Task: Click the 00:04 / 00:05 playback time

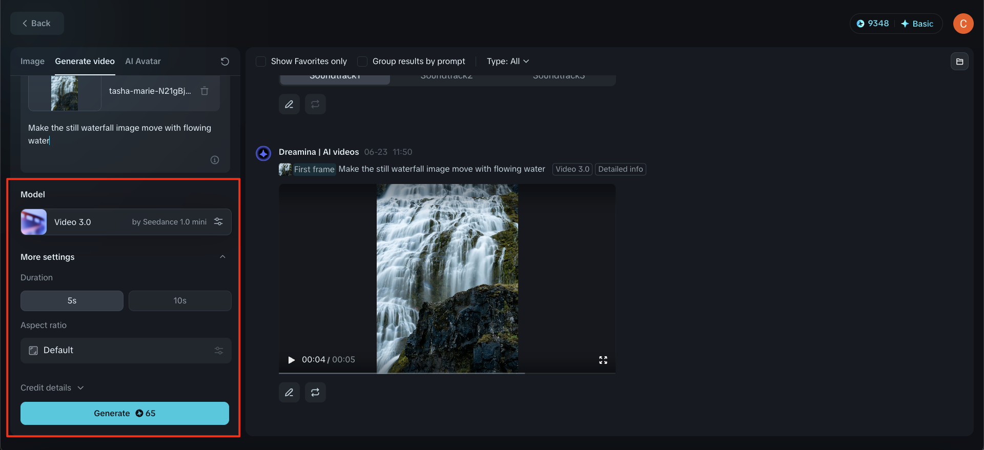Action: [x=329, y=360]
